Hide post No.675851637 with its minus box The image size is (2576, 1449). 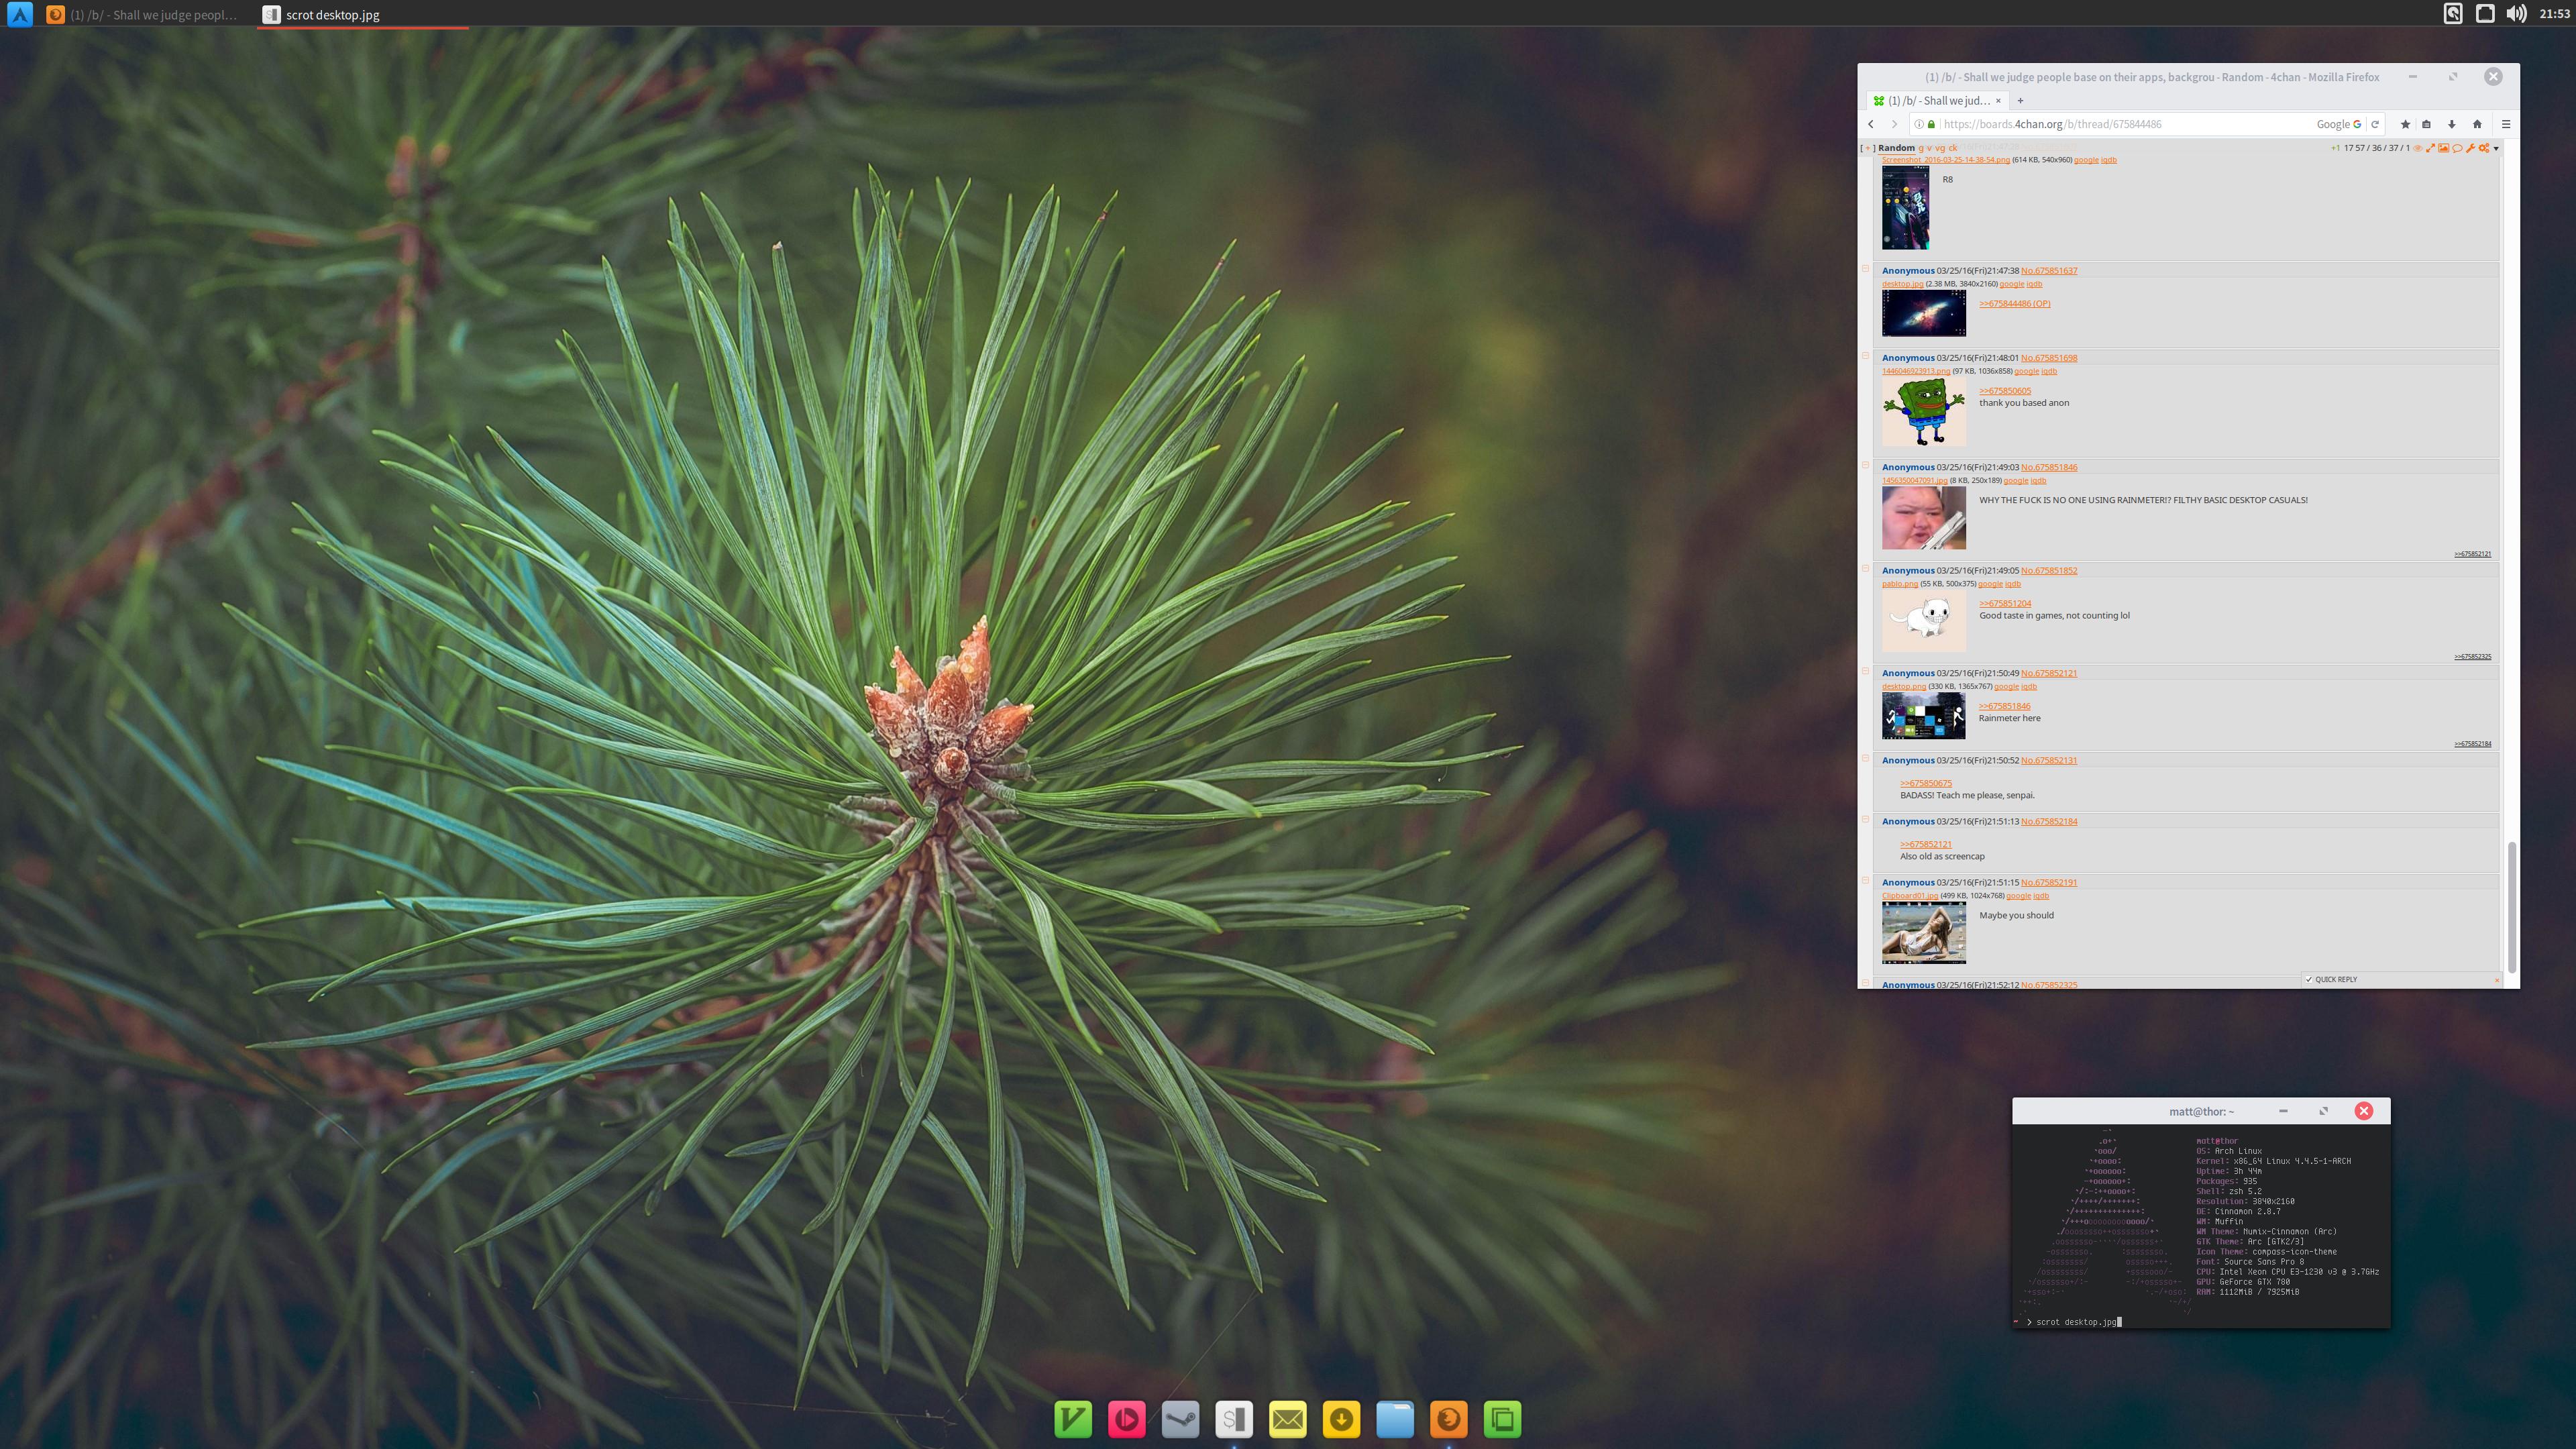pos(1865,269)
